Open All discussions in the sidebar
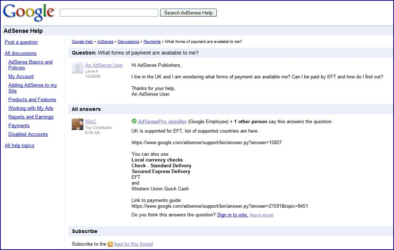The image size is (394, 250). [21, 53]
